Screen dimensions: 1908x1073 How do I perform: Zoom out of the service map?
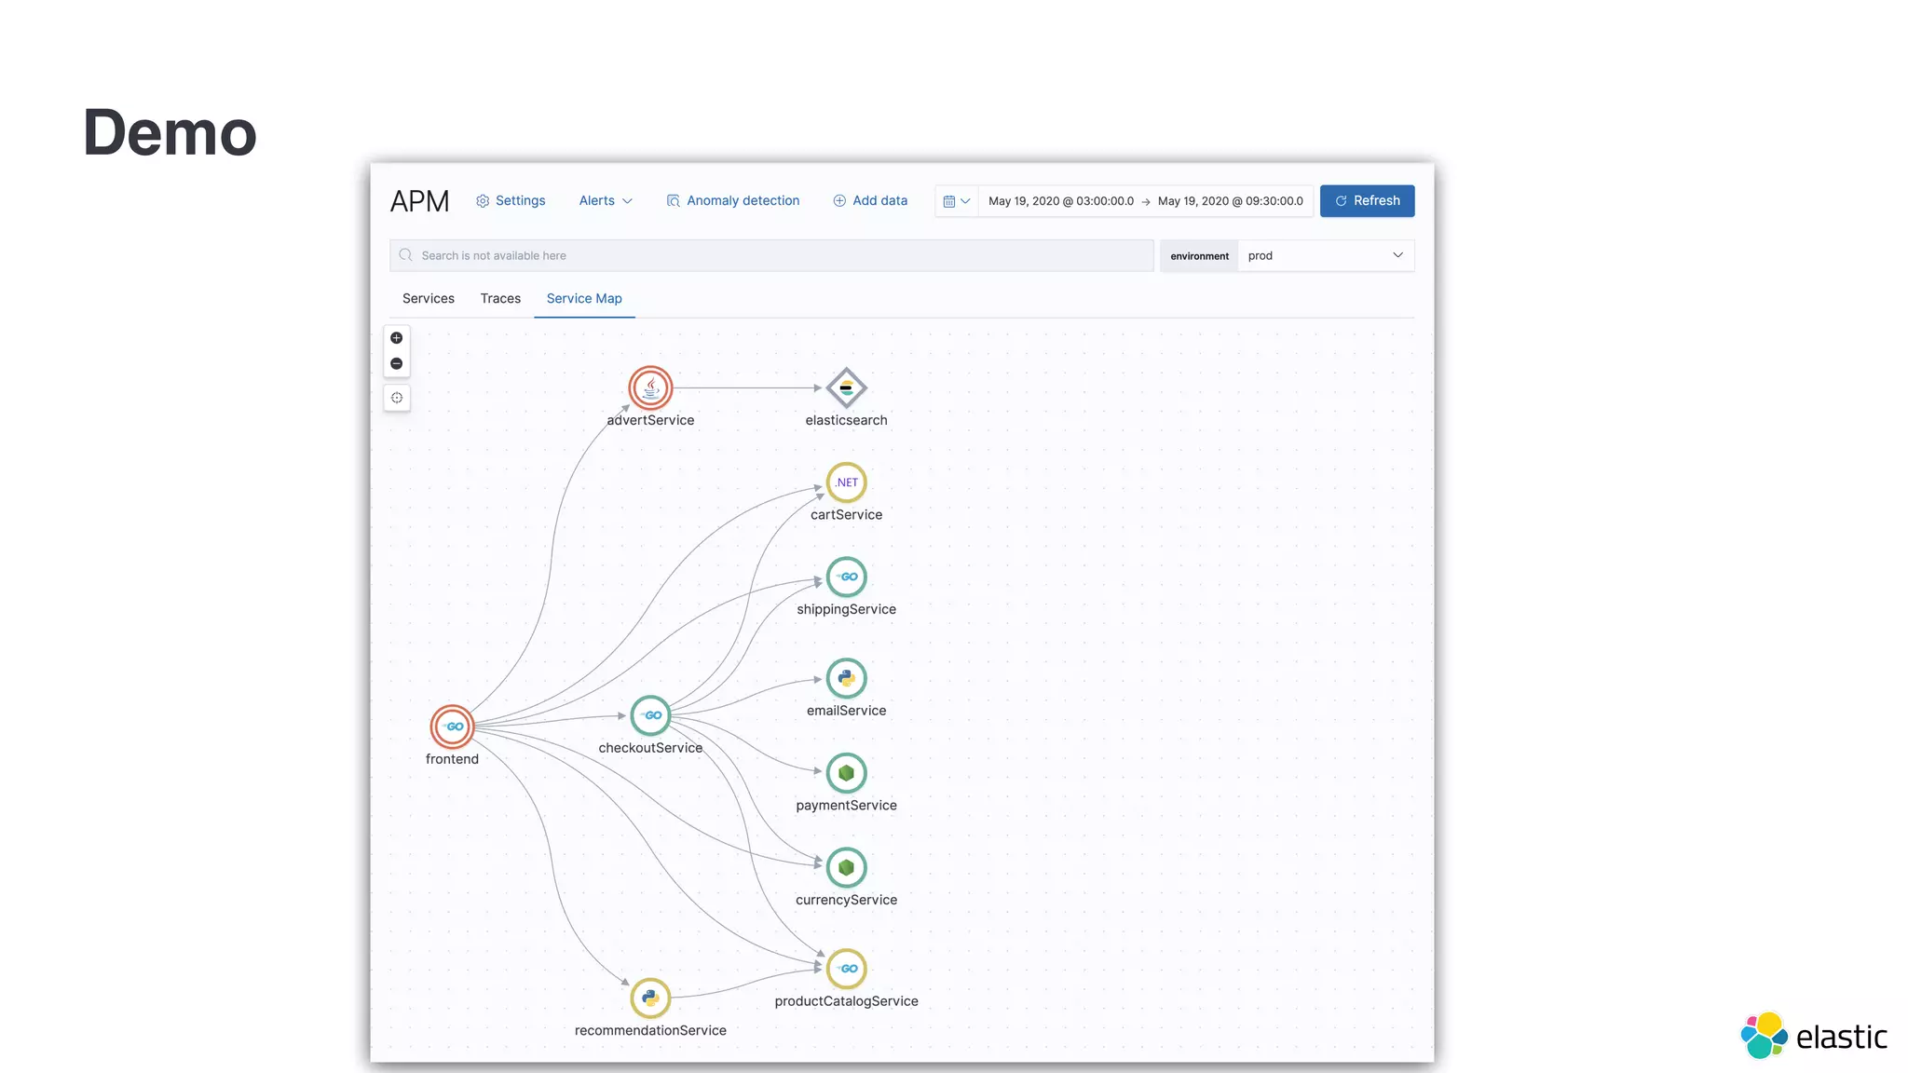(397, 364)
